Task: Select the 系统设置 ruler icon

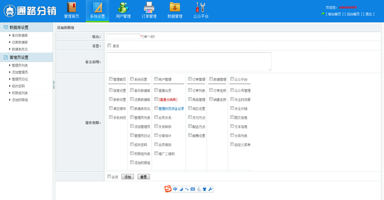Action: pyautogui.click(x=97, y=7)
